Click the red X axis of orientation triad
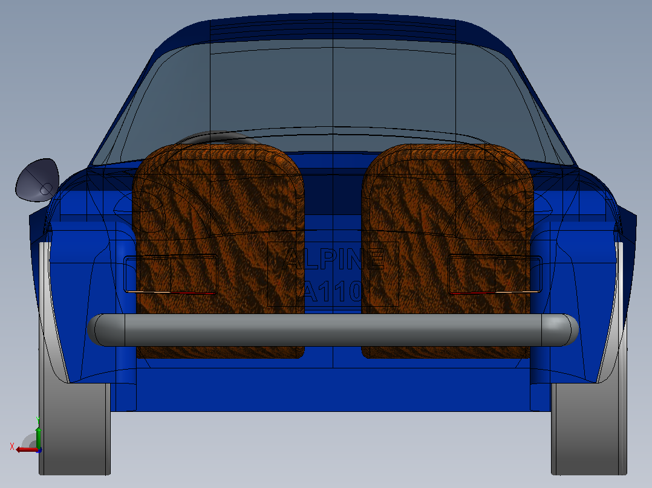Viewport: 652px width, 488px height. pyautogui.click(x=27, y=450)
